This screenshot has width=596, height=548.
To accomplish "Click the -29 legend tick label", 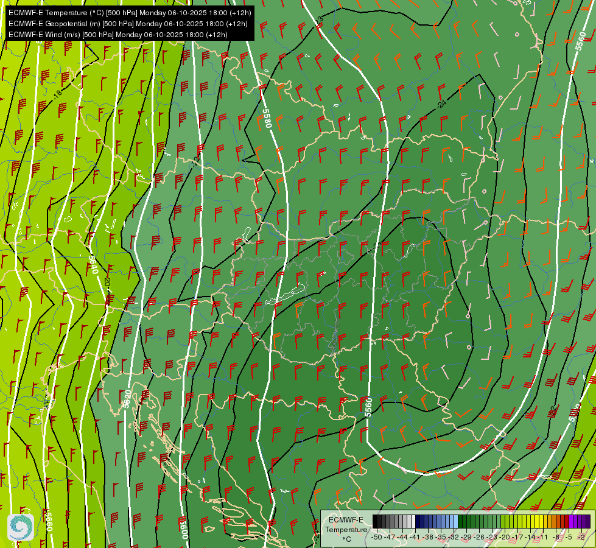I will tap(466, 537).
